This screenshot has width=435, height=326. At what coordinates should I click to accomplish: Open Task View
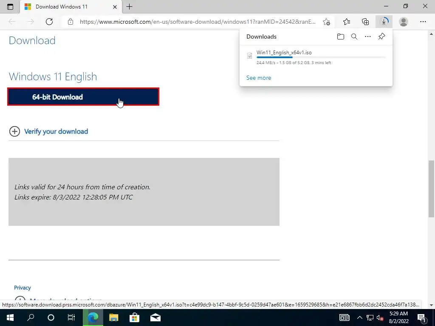pos(71,318)
